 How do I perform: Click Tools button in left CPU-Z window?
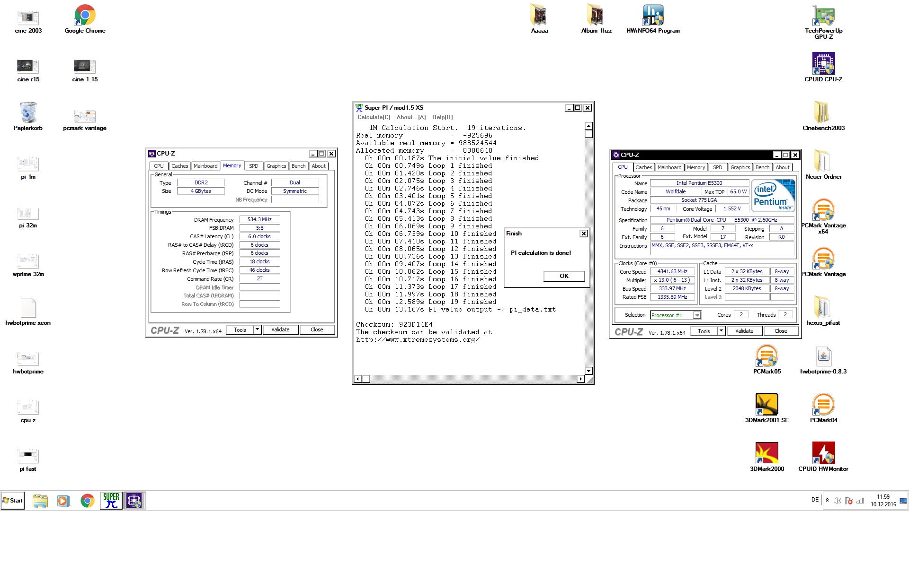coord(240,329)
